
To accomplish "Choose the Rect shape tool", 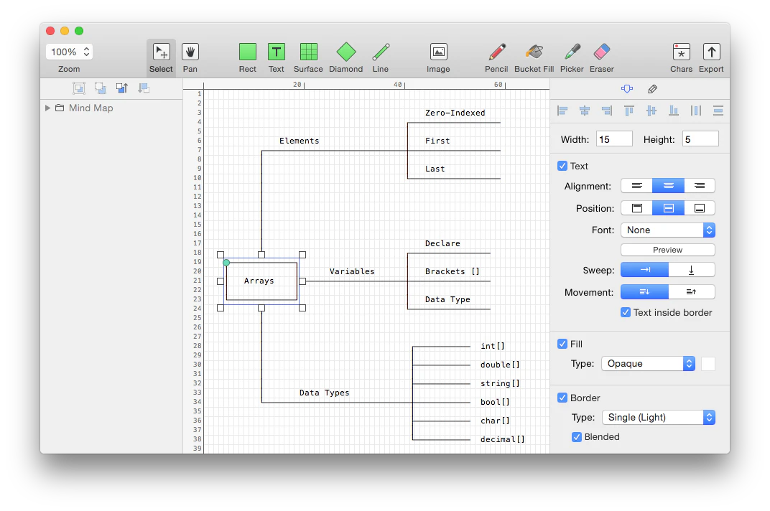I will point(248,52).
